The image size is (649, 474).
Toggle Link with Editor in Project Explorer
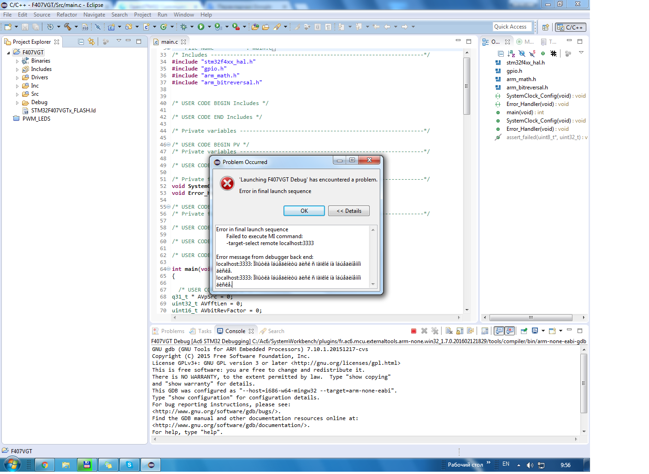tap(91, 42)
